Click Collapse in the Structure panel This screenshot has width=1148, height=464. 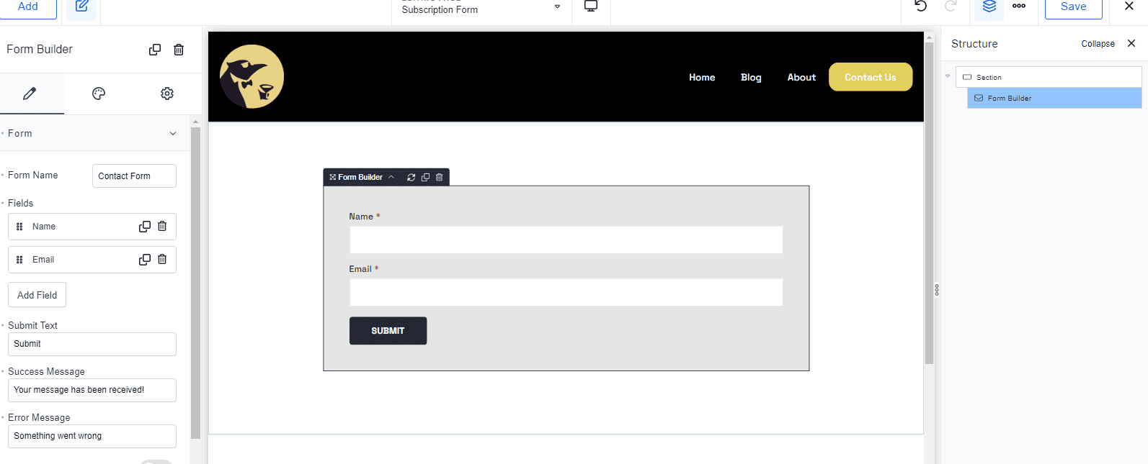click(x=1098, y=44)
